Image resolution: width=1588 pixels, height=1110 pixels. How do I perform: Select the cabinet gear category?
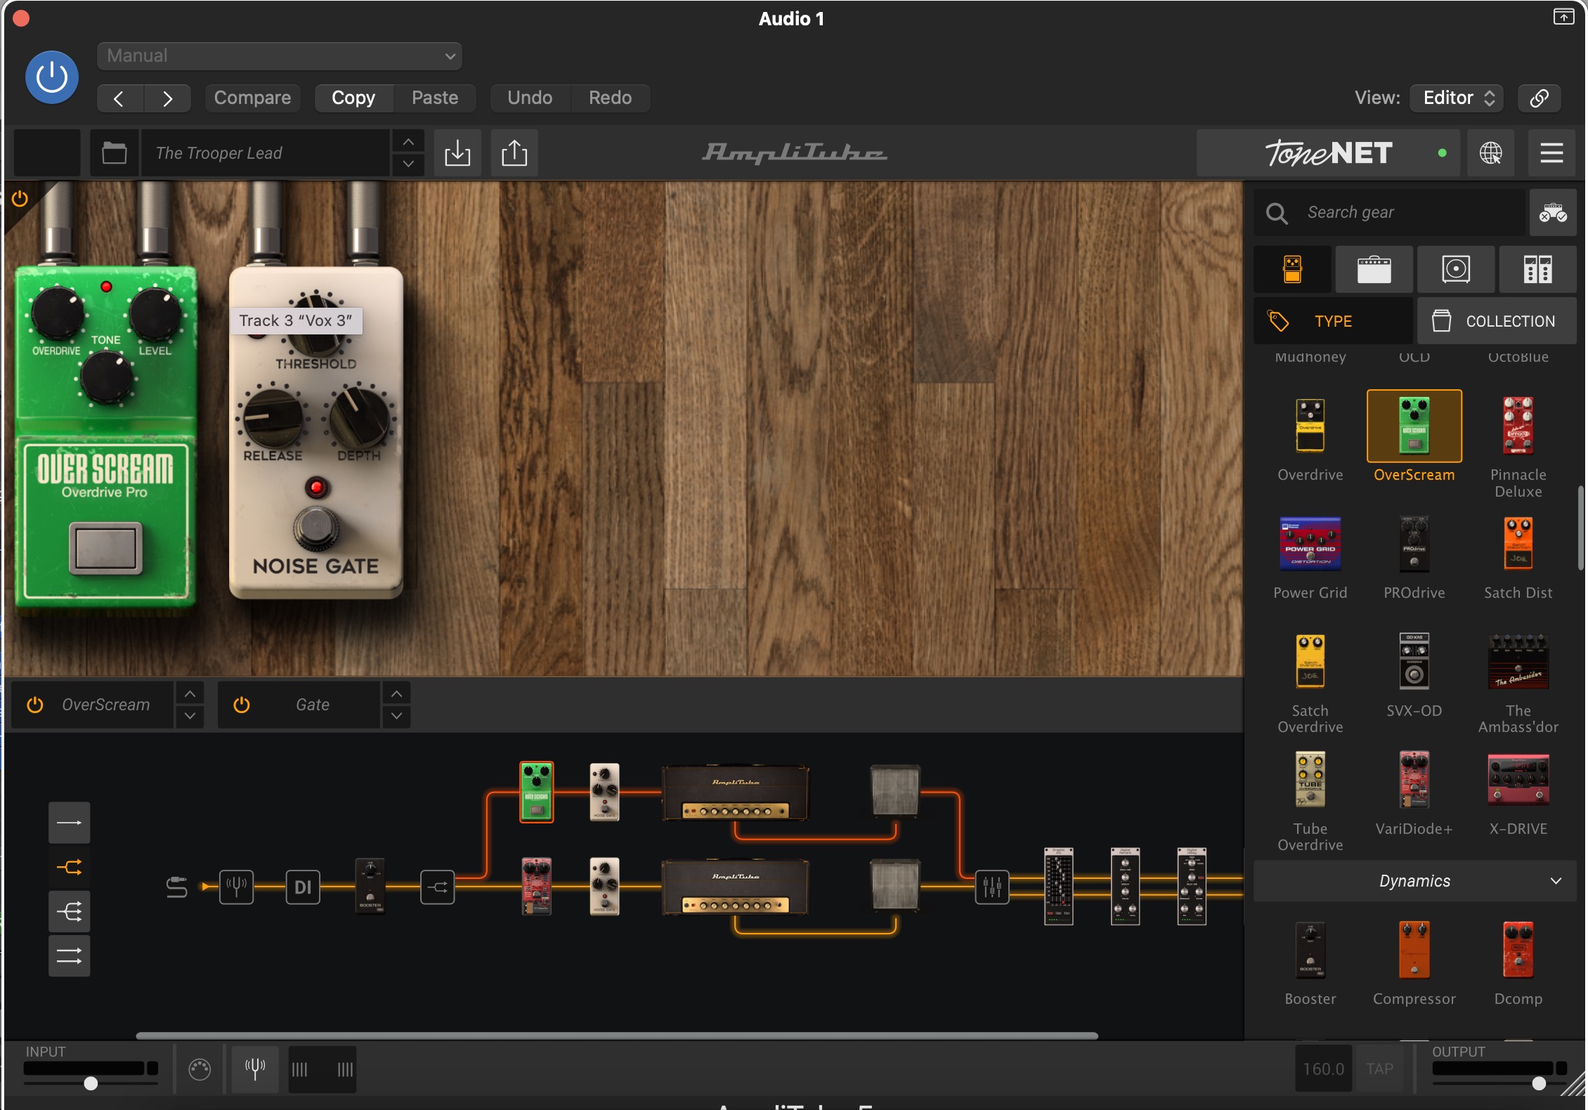coord(1456,269)
